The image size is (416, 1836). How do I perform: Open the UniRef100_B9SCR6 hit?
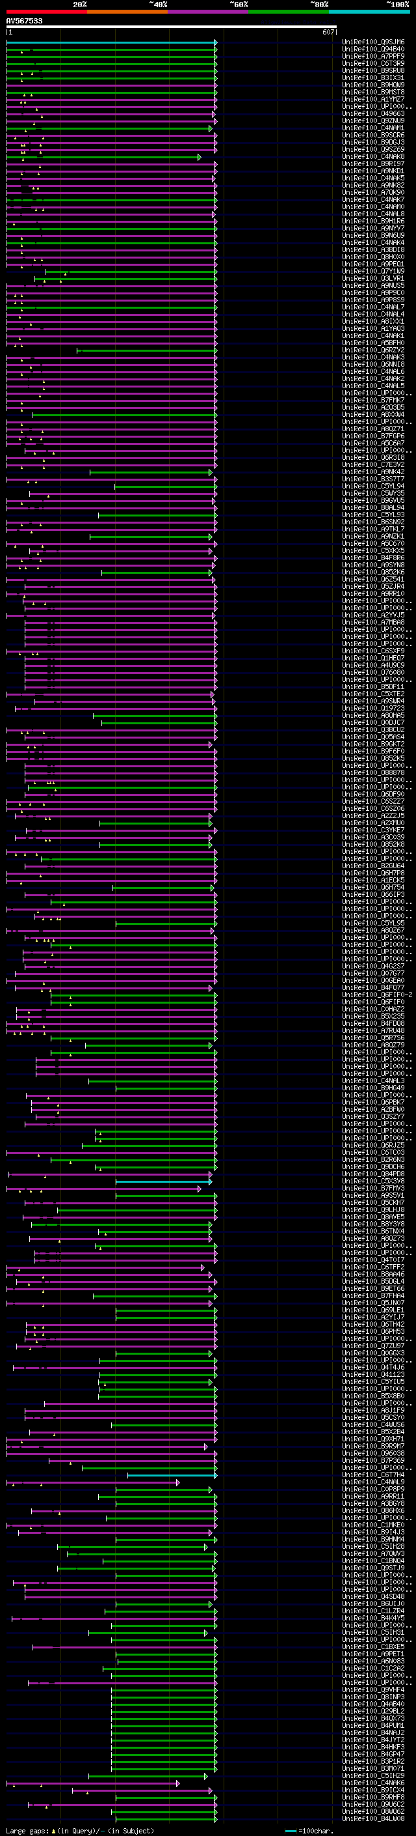(373, 135)
